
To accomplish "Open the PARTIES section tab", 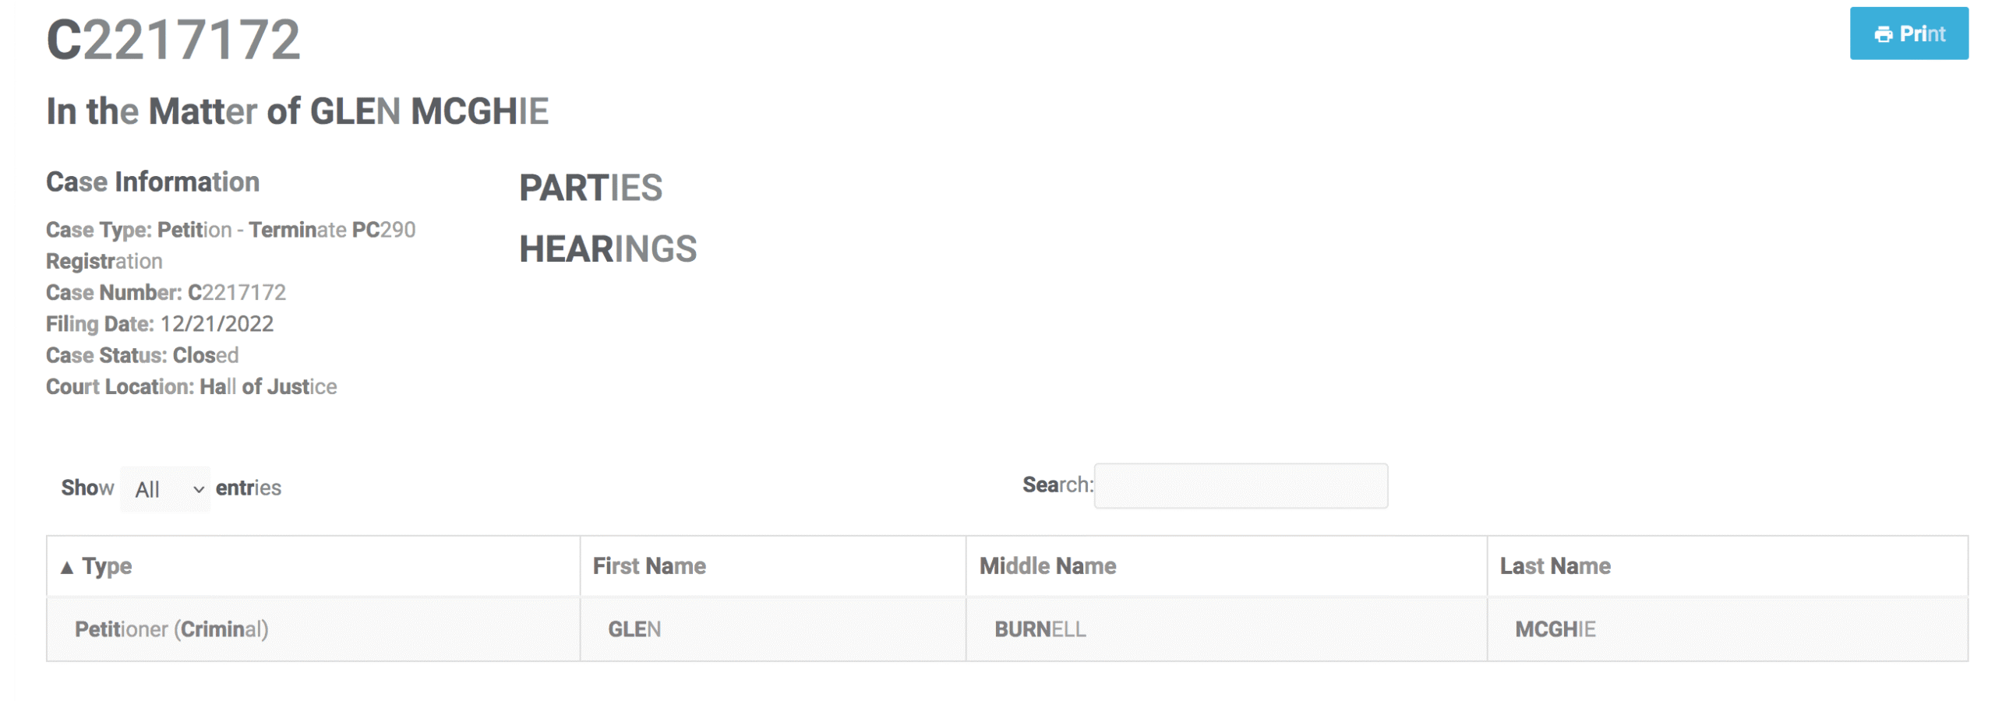I will pyautogui.click(x=591, y=188).
